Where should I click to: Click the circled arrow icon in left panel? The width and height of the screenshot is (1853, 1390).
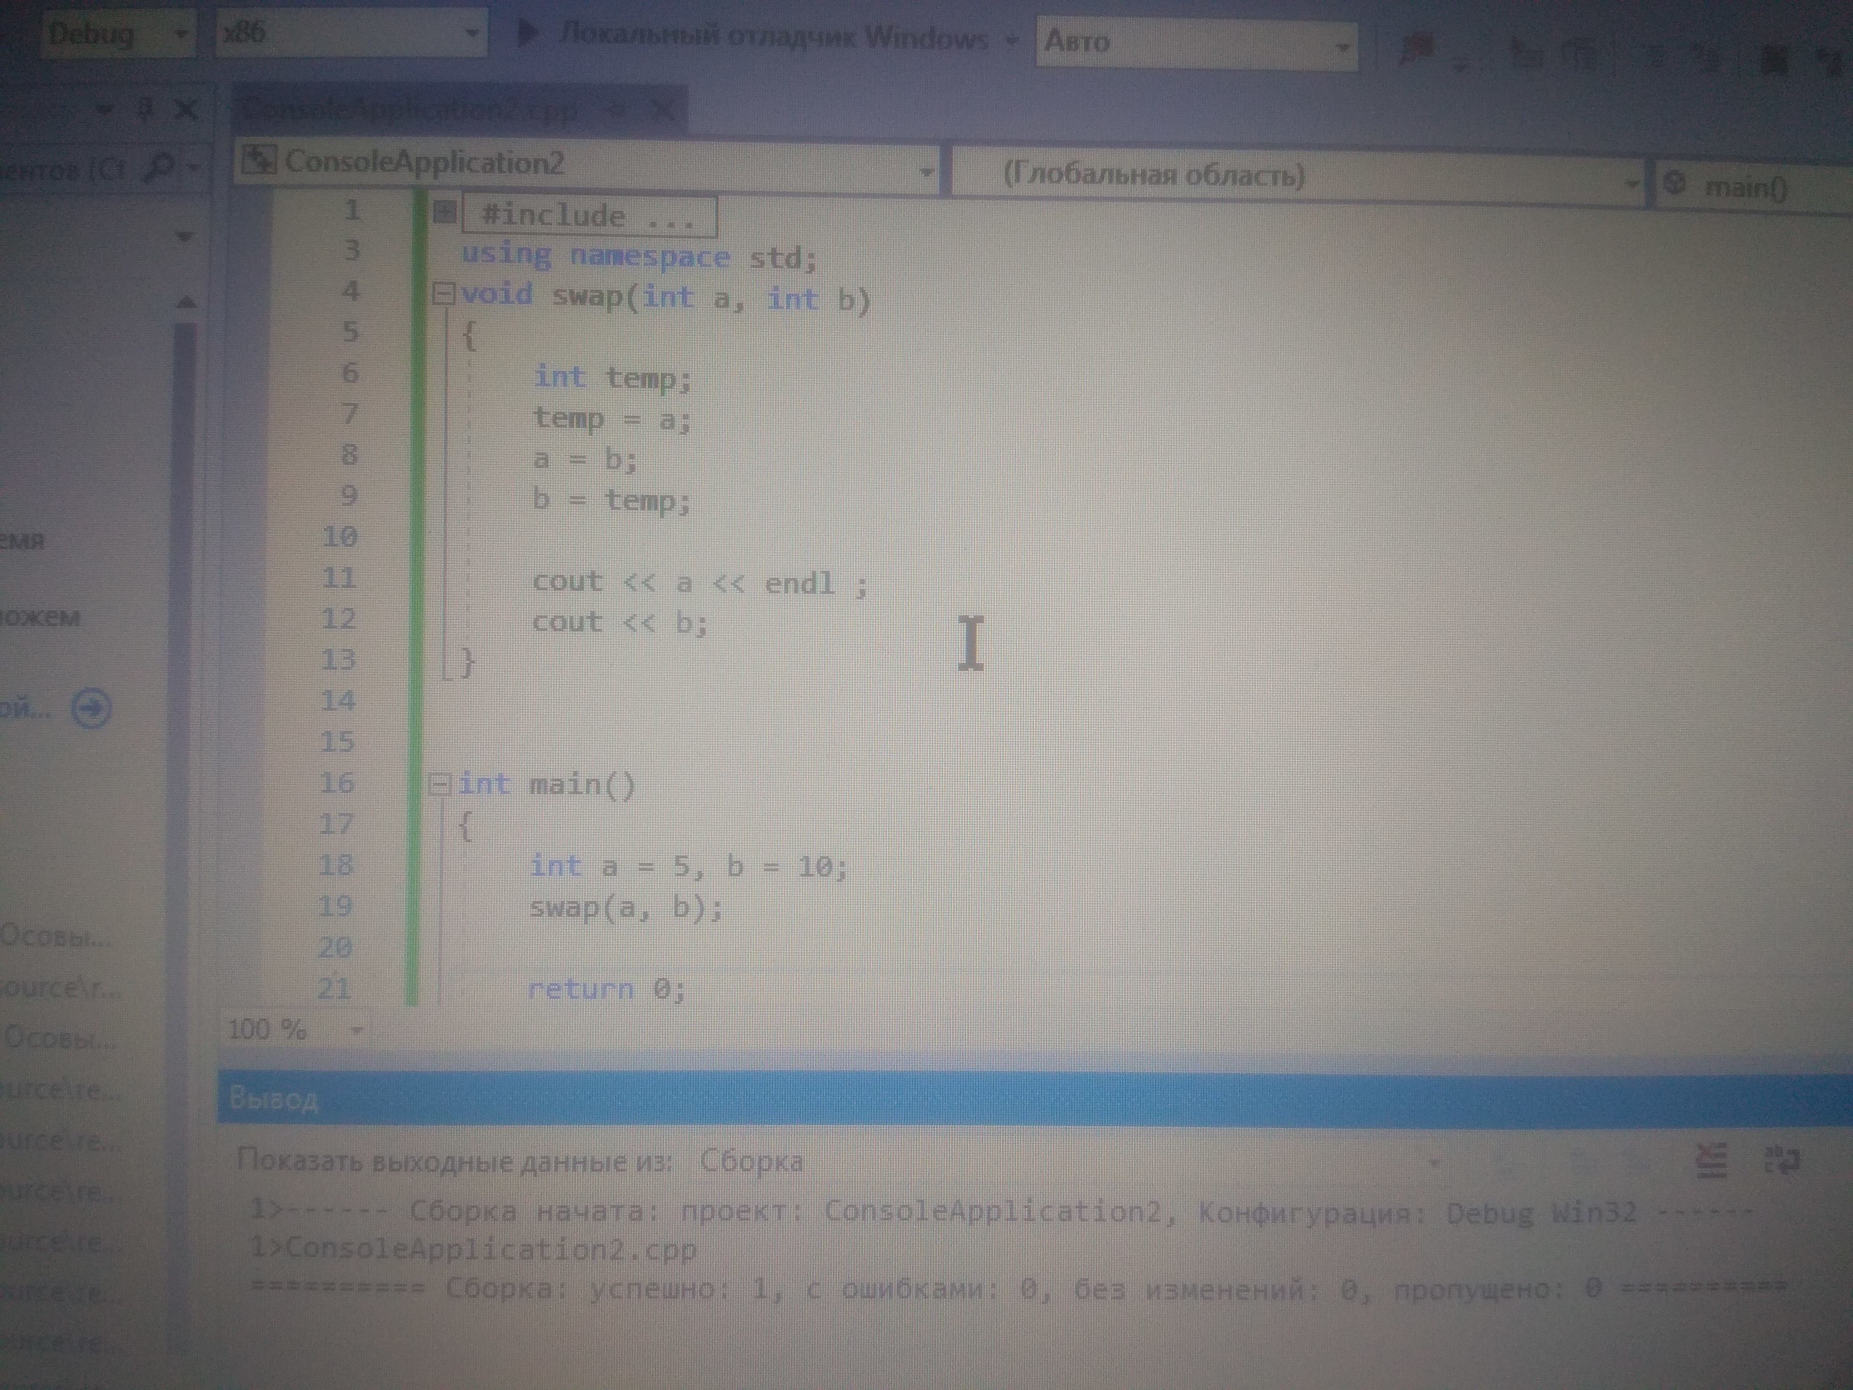click(x=90, y=709)
